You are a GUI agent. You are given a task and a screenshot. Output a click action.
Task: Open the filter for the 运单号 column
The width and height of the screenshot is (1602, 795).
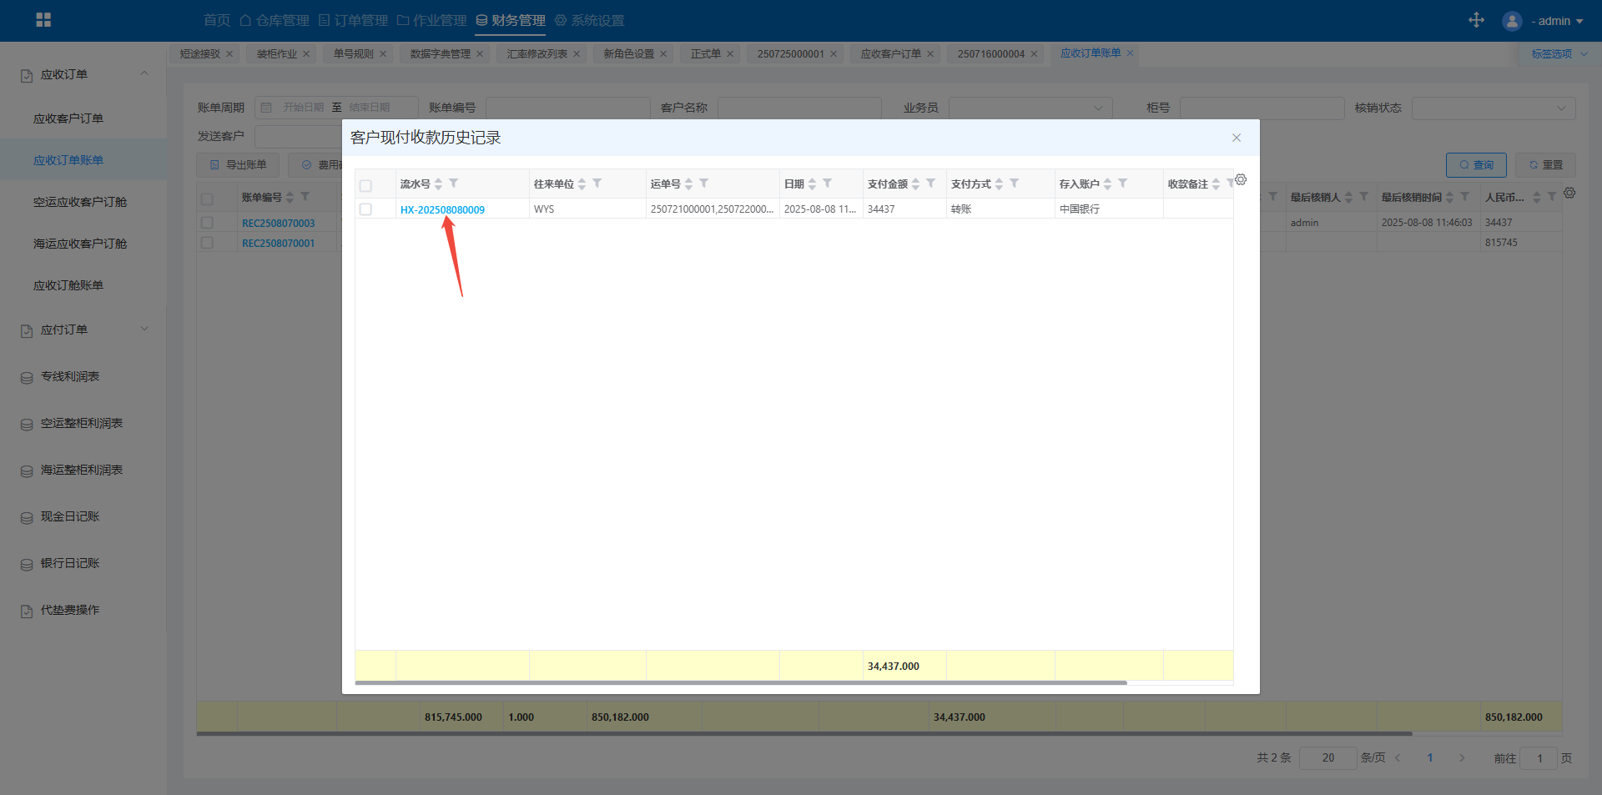pyautogui.click(x=703, y=184)
